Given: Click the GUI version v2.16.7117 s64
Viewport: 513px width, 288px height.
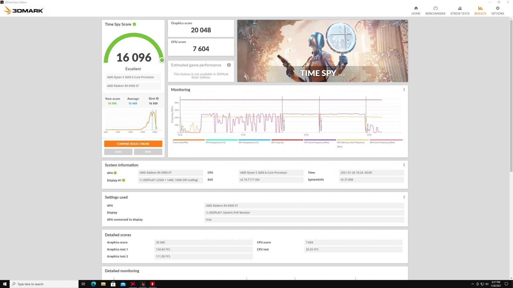Looking at the screenshot, I should (x=271, y=180).
